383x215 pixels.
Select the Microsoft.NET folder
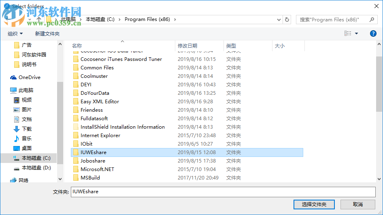97,169
